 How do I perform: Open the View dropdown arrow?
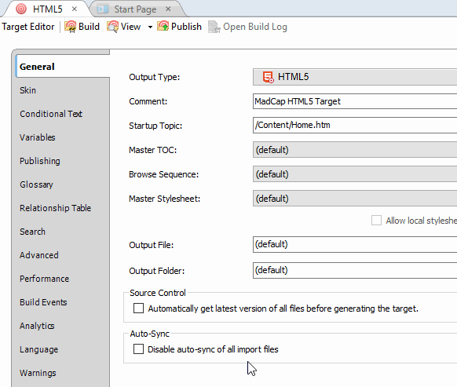coord(150,27)
